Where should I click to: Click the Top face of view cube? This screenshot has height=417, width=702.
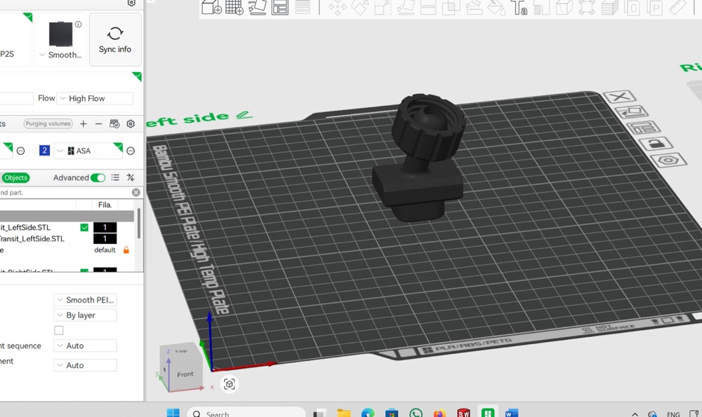pyautogui.click(x=180, y=351)
